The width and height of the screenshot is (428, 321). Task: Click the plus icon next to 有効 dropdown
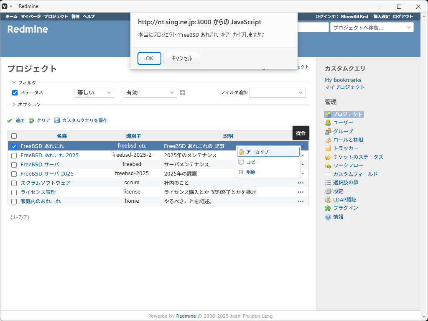(x=182, y=93)
